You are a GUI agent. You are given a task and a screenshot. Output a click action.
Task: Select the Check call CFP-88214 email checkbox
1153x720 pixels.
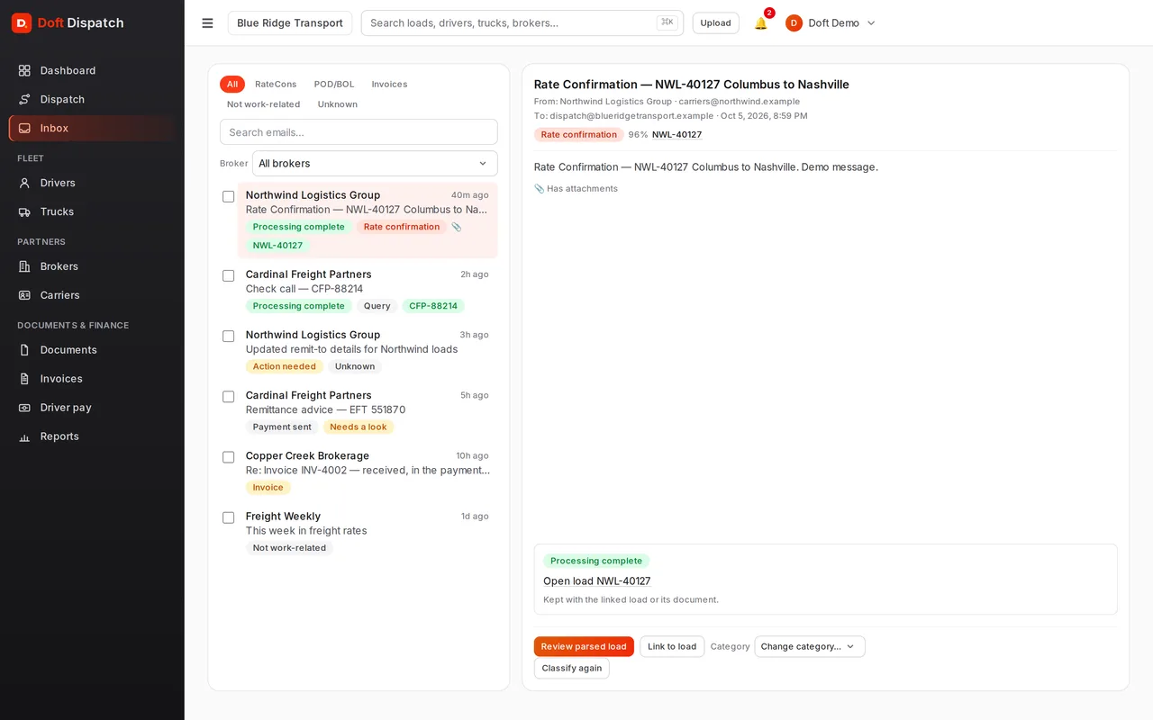(x=229, y=275)
